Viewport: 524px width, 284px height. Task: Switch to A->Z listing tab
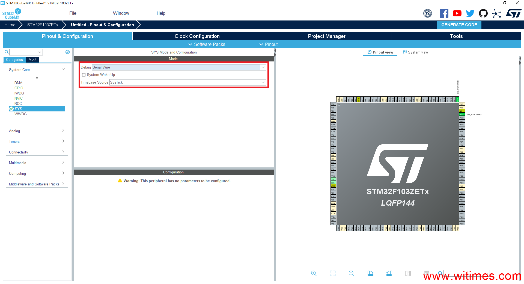point(32,60)
